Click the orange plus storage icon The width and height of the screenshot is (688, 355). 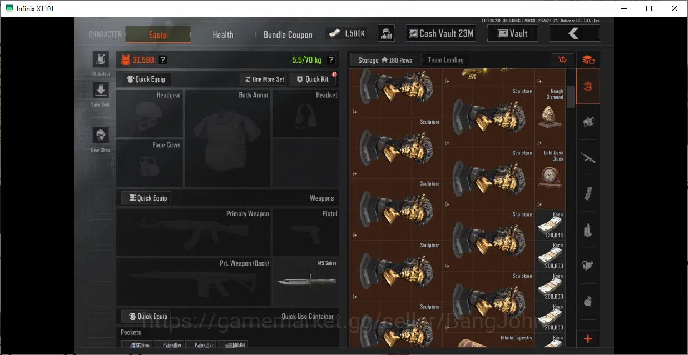(x=588, y=339)
